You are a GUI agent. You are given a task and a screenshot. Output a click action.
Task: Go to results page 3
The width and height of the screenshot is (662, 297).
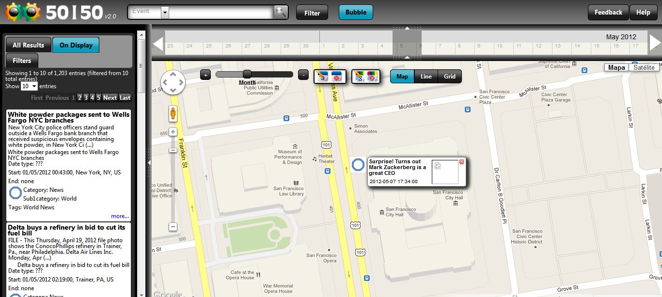click(86, 97)
